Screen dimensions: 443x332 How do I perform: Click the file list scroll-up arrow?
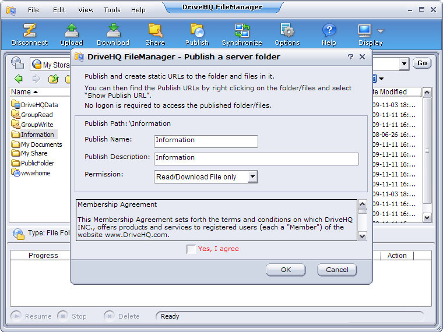tap(427, 92)
